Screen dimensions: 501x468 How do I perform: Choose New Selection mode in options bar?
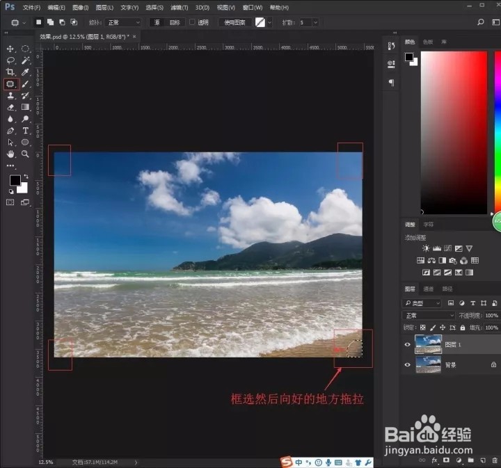39,22
